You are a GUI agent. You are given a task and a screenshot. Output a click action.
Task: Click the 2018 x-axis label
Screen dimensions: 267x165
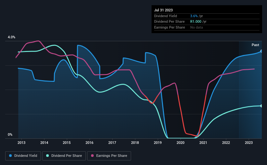pyautogui.click(x=135, y=143)
